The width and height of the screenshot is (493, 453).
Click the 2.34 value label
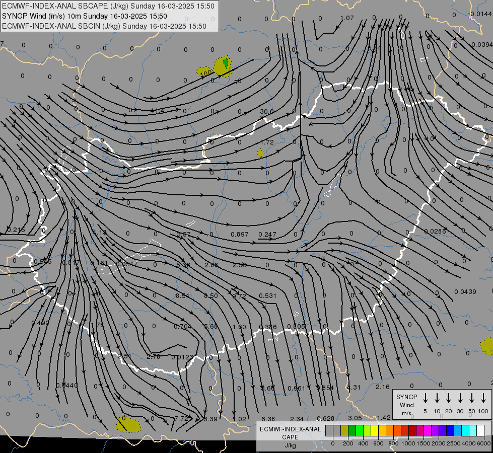[297, 419]
